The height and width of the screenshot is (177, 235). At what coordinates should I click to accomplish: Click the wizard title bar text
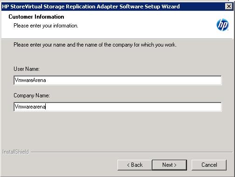click(x=91, y=7)
